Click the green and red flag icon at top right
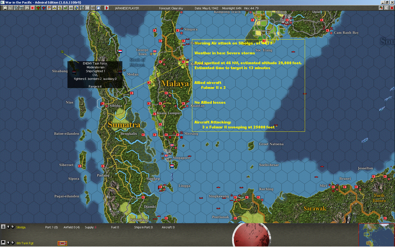This screenshot has height=247, width=395. coord(381,8)
